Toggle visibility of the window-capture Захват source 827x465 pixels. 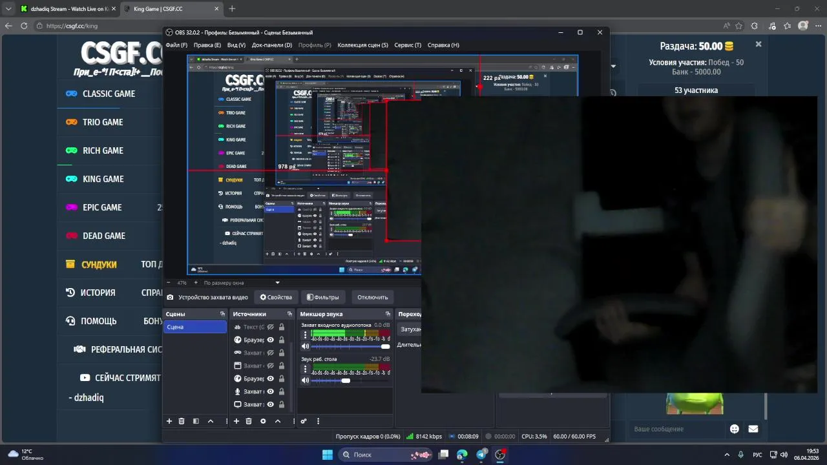[271, 366]
